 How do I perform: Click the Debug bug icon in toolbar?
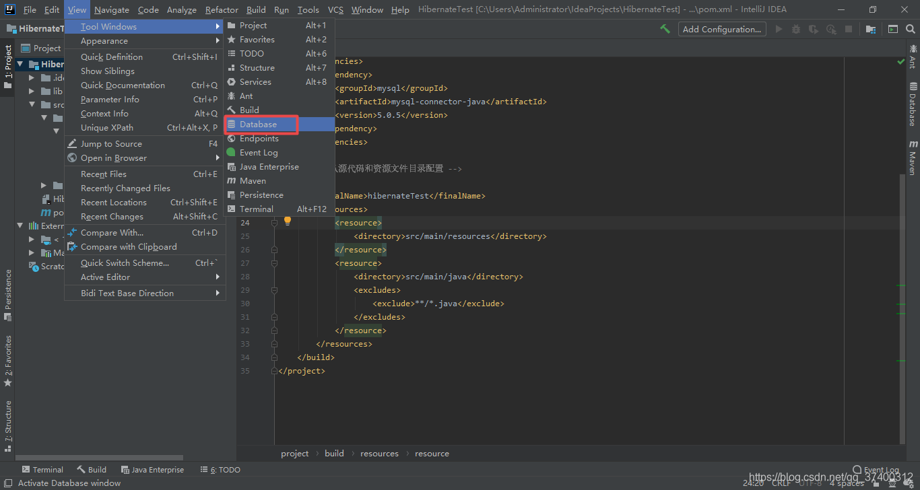point(796,29)
